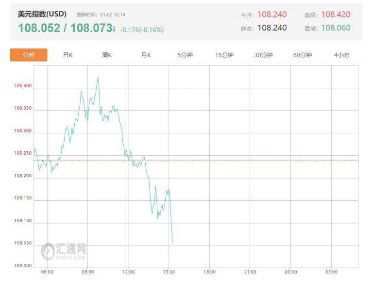This screenshot has width=373, height=291.
Task: Click the 今开 value 108.240
Action: click(272, 15)
